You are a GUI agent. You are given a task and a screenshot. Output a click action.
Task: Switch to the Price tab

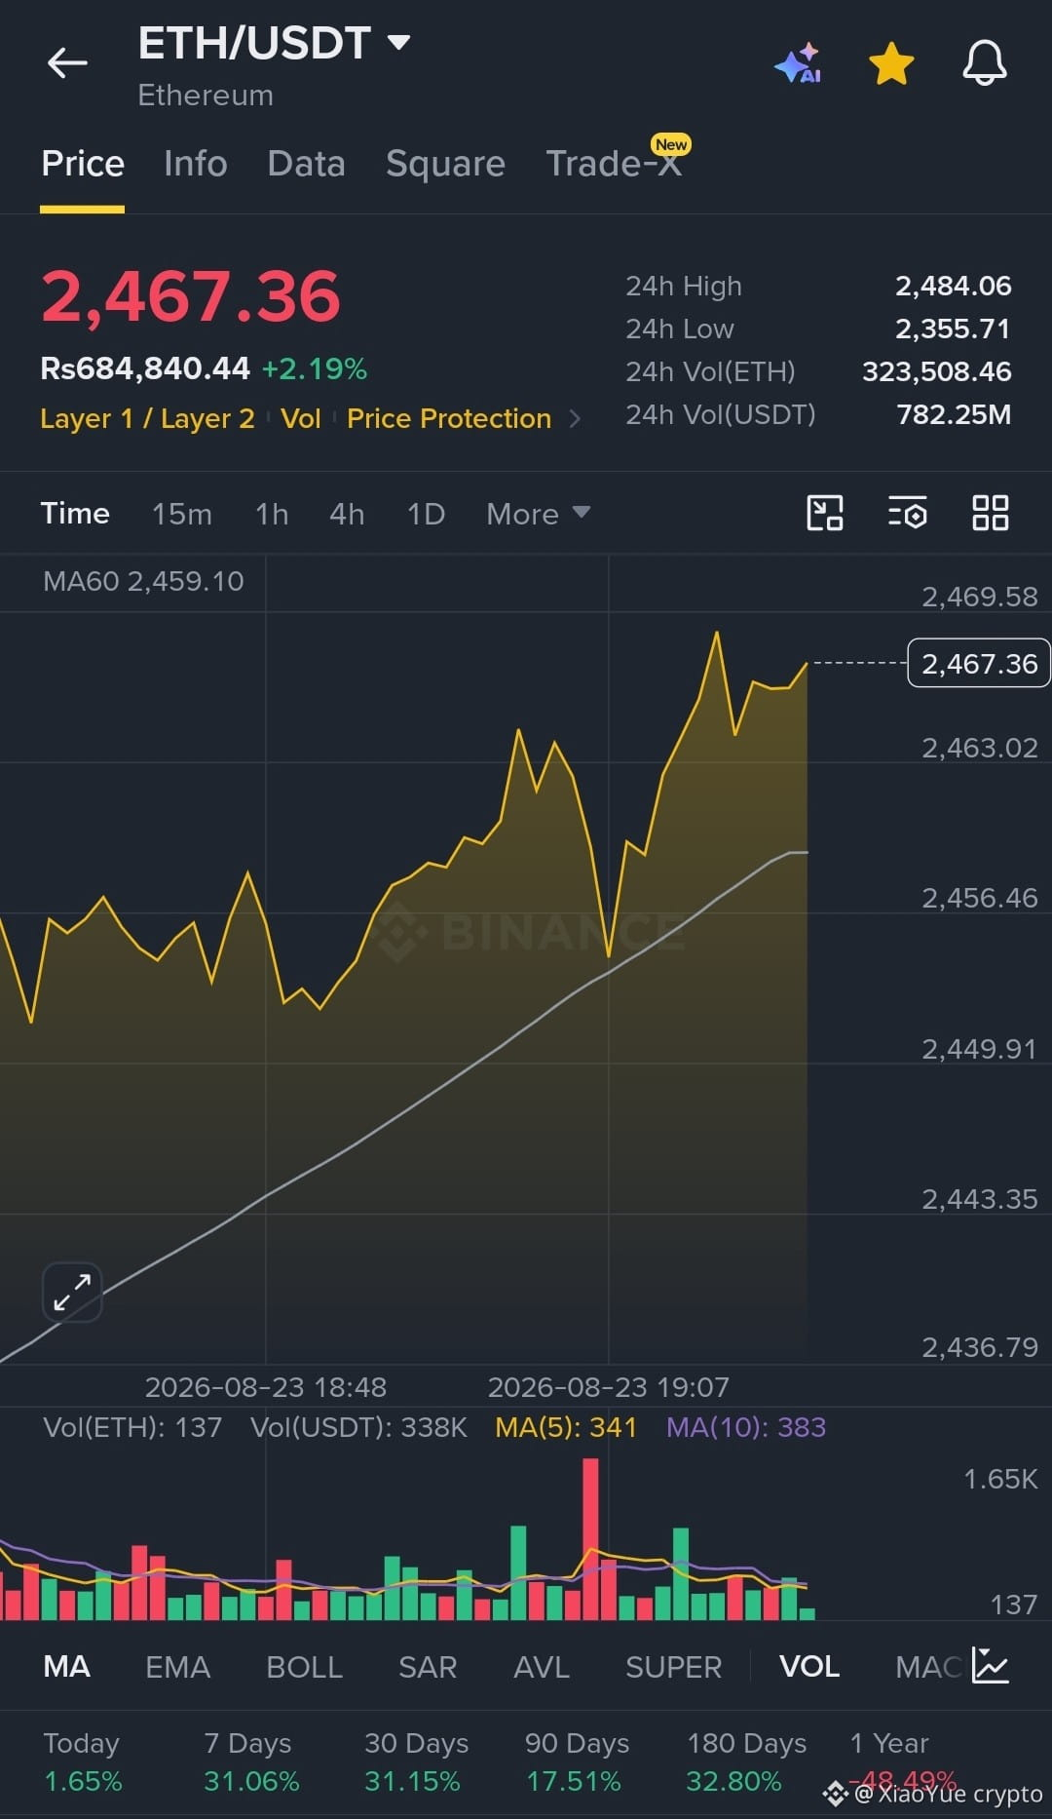[83, 164]
